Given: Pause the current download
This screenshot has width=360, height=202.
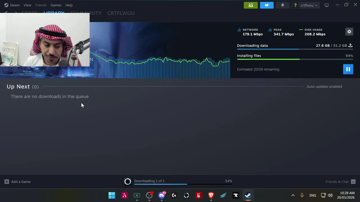Looking at the screenshot, I should [348, 69].
